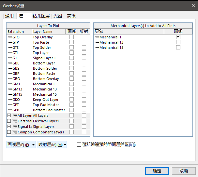Expand the Electrical Layers group

pos(9,121)
